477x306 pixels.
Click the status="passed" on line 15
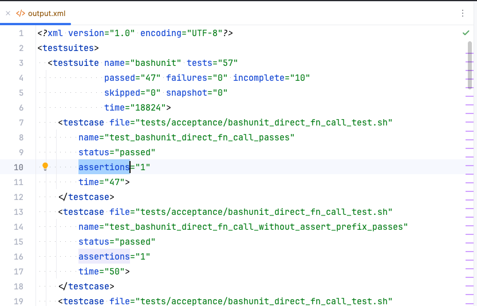117,242
